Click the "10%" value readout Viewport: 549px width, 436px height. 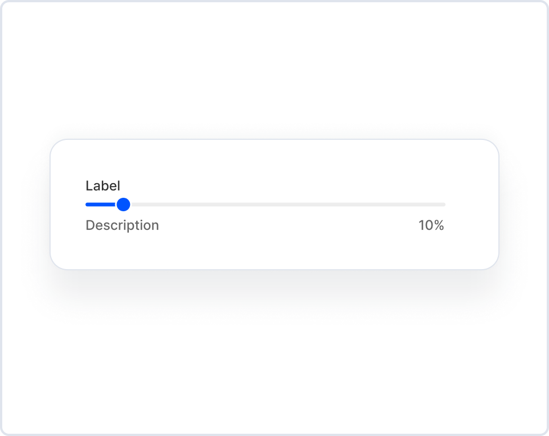pyautogui.click(x=431, y=225)
